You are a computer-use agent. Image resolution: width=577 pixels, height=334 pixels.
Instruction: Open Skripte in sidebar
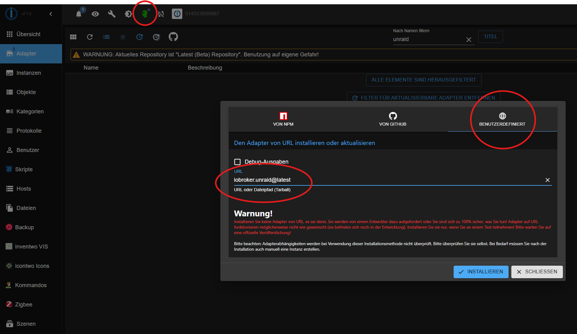[31, 169]
